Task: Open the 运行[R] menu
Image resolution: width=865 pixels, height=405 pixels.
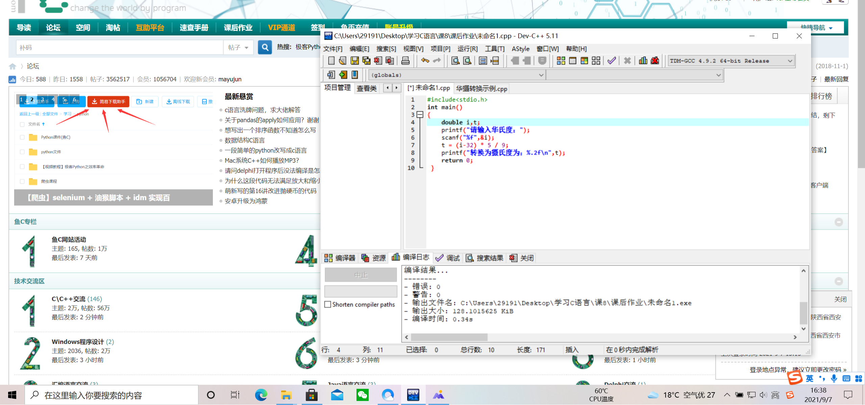Action: click(468, 49)
